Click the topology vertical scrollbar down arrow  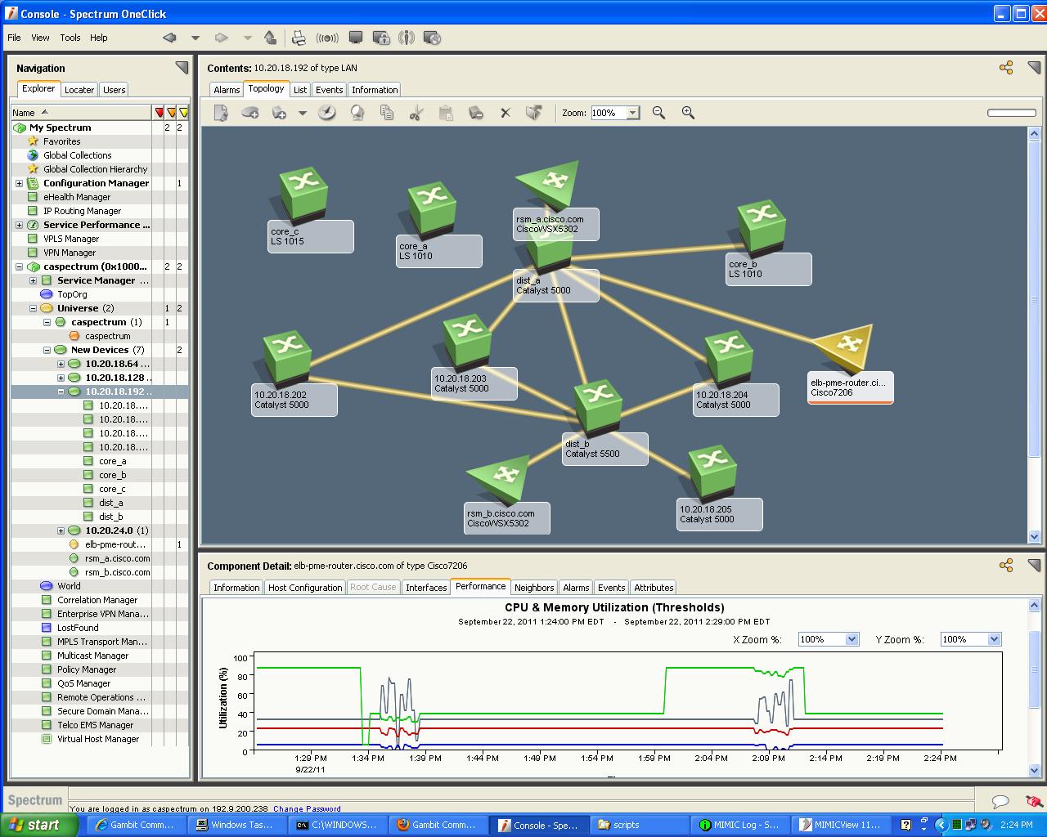tap(1034, 537)
